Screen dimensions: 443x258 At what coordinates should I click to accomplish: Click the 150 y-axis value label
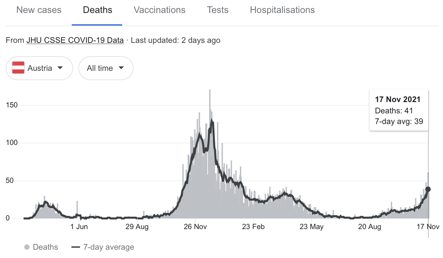pyautogui.click(x=12, y=105)
